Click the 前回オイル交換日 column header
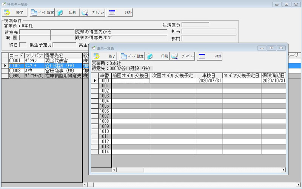 click(131, 75)
